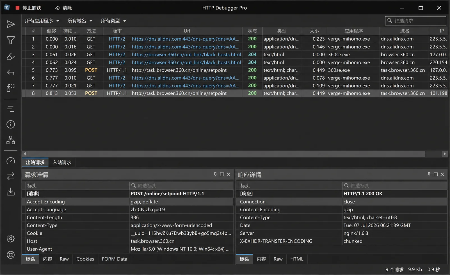Open the network tree diagram icon
The image size is (450, 275).
point(11,140)
